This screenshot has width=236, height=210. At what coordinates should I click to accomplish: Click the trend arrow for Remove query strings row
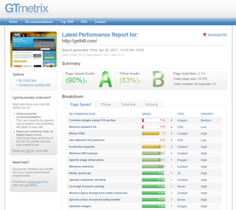pos(171,193)
